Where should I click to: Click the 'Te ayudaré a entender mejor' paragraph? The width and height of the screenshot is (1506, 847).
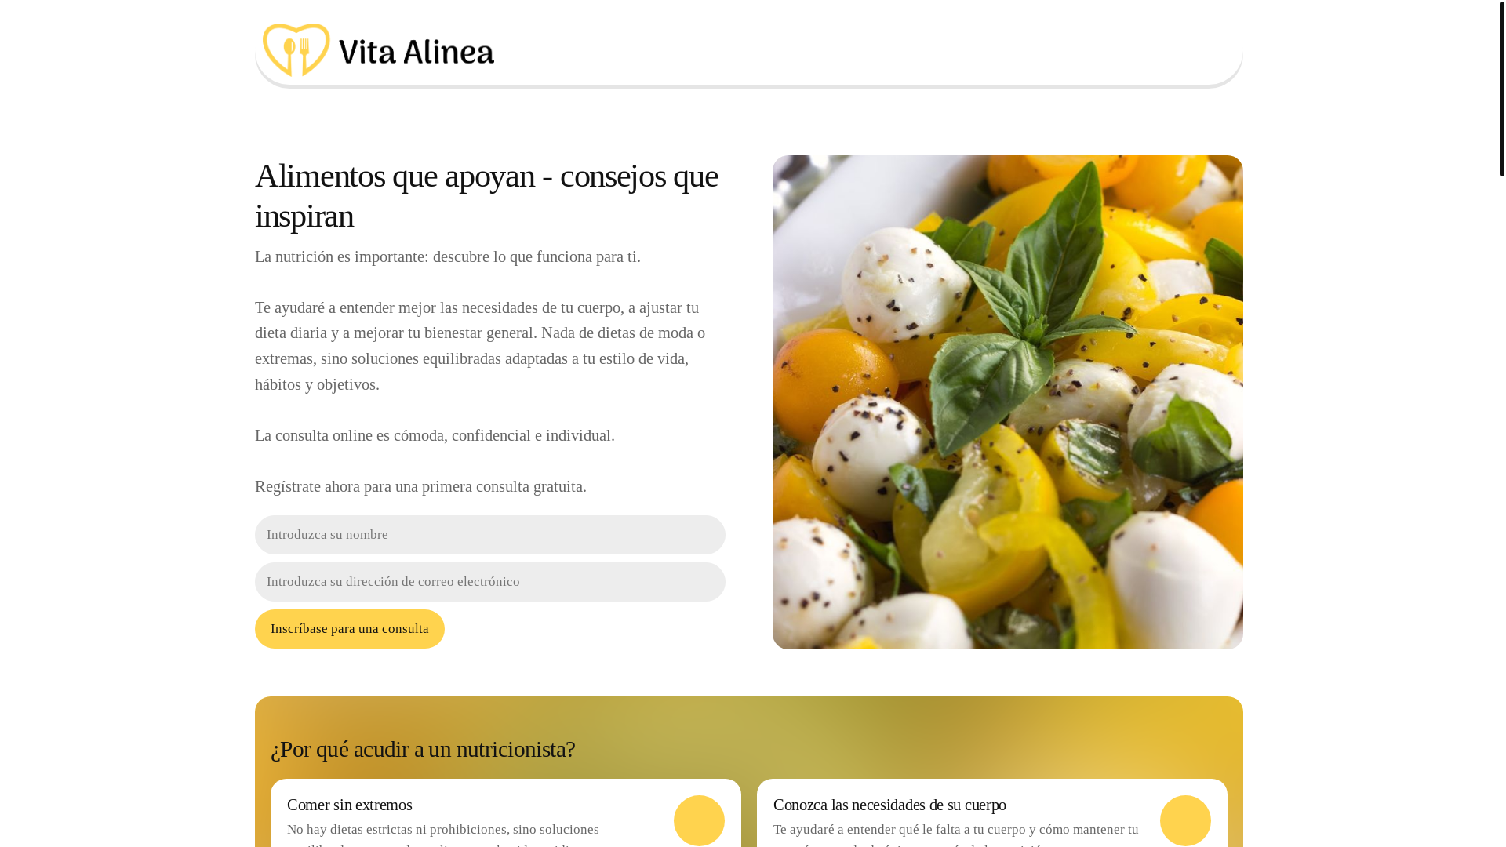tap(480, 346)
